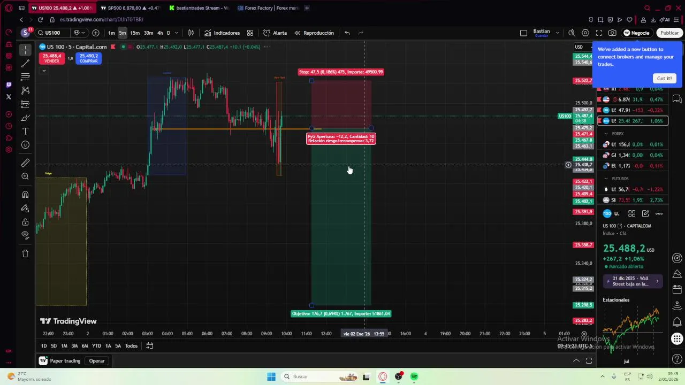Open the Fibonacci tools group
Image resolution: width=685 pixels, height=385 pixels.
point(25,77)
